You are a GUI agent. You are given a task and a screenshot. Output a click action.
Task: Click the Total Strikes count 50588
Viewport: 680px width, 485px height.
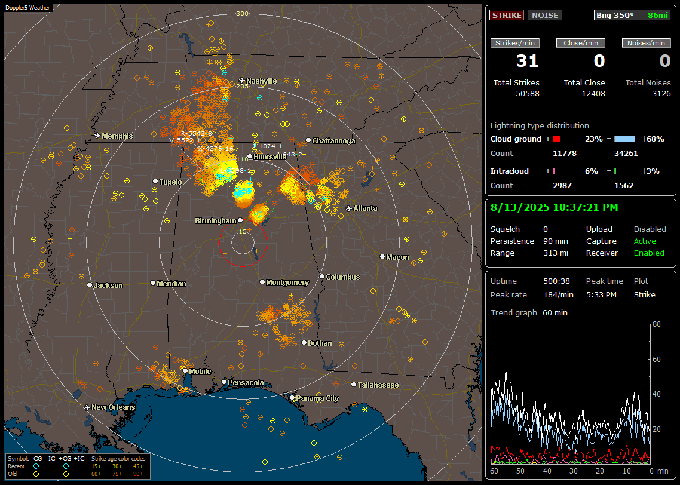pos(528,94)
